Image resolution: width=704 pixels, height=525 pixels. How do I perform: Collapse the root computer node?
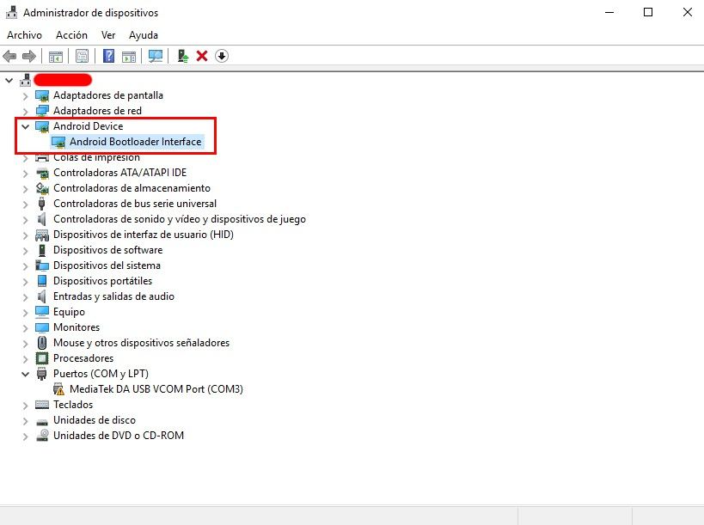9,80
